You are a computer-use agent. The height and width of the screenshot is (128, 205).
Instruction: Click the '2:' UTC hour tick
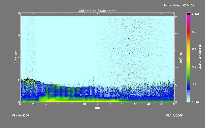tap(34, 104)
